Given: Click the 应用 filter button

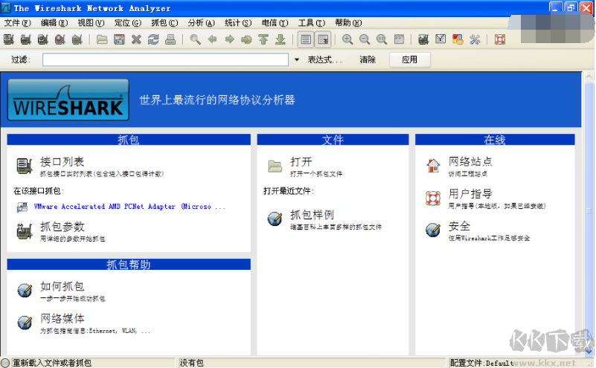Looking at the screenshot, I should tap(409, 59).
